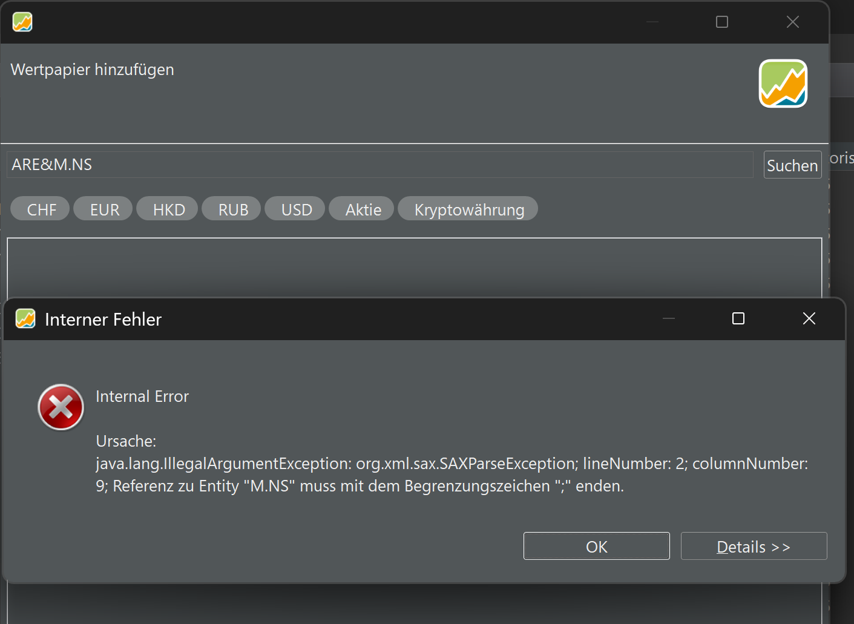The image size is (854, 624).
Task: Confirm the error with OK
Action: click(x=597, y=546)
